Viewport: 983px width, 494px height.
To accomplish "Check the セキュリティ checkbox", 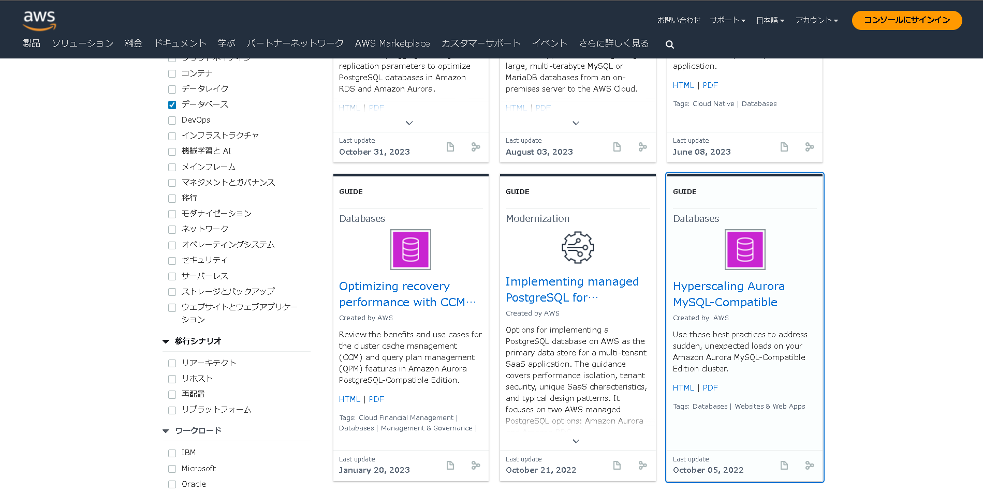I will click(172, 261).
